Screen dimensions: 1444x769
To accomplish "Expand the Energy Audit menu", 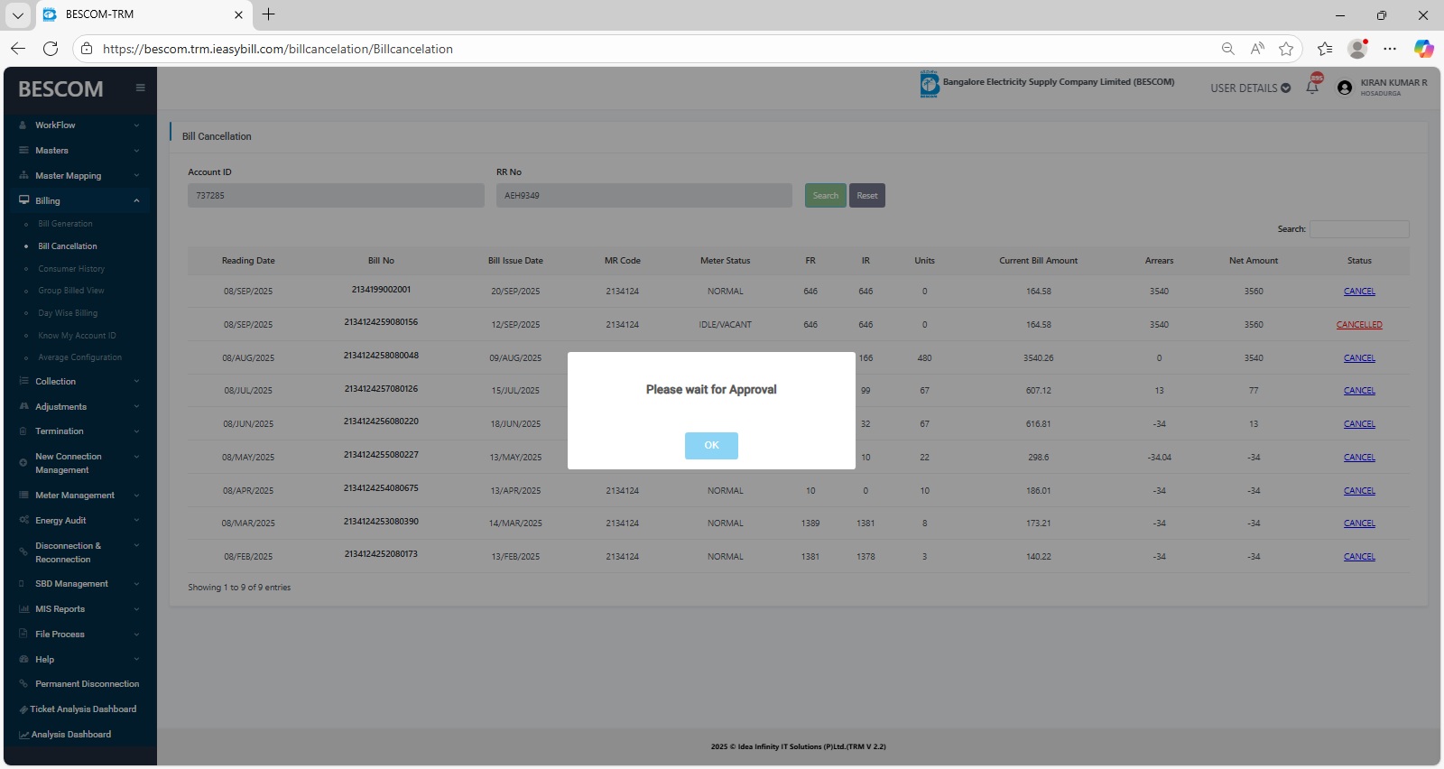I will click(x=79, y=521).
